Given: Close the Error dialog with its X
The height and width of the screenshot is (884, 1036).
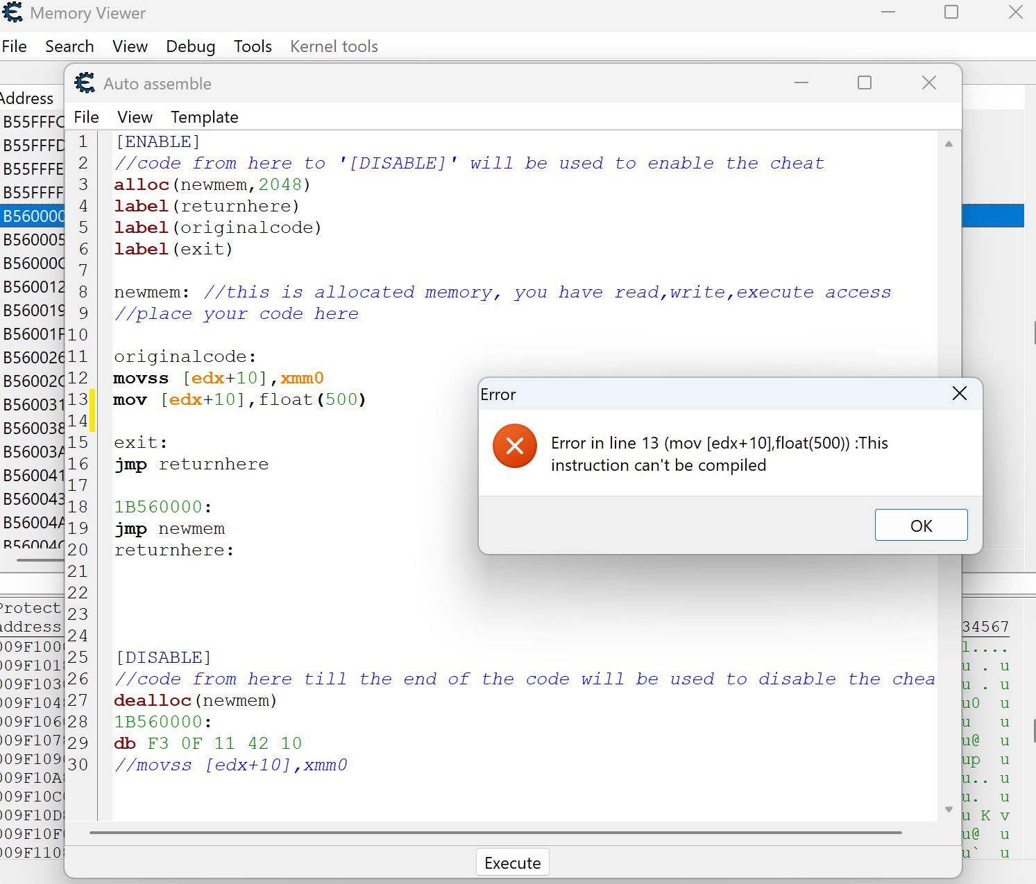Looking at the screenshot, I should point(959,394).
